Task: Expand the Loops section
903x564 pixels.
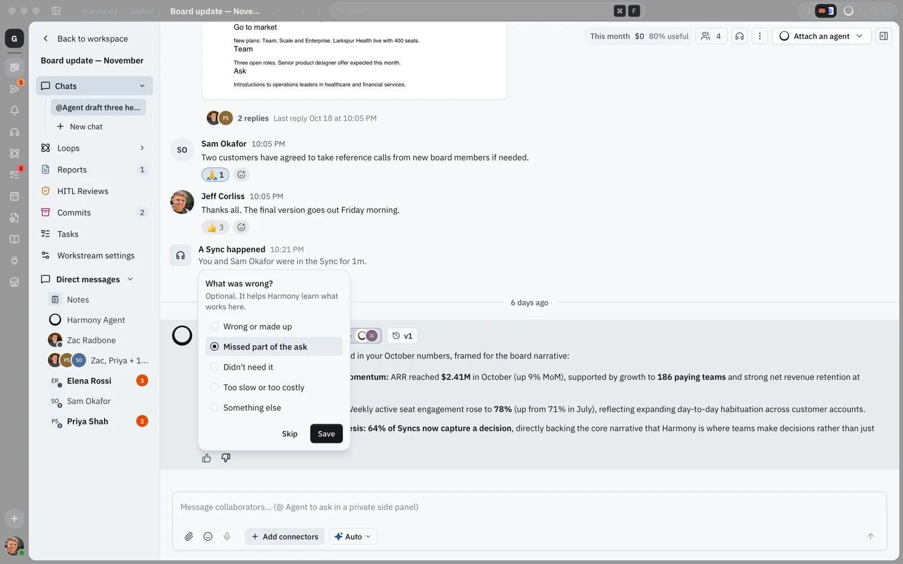Action: point(142,148)
